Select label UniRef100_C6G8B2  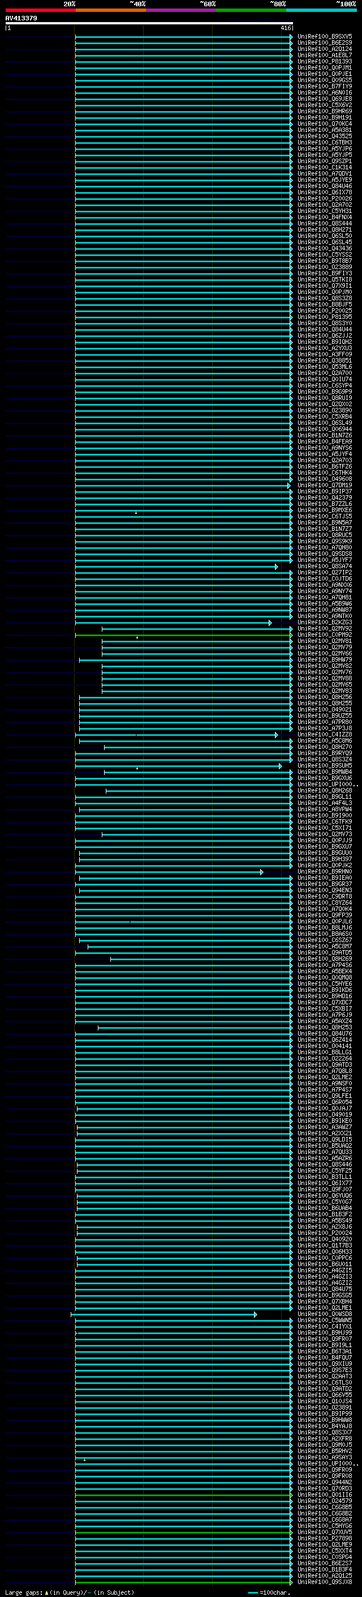(x=324, y=1513)
